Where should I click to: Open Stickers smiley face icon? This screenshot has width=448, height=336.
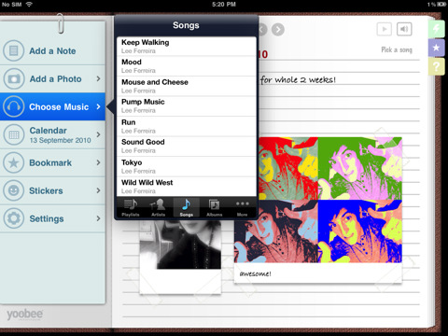click(x=14, y=190)
